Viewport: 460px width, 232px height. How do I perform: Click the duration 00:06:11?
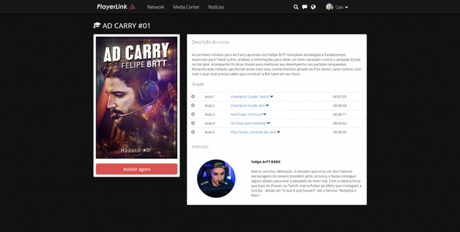tap(340, 114)
